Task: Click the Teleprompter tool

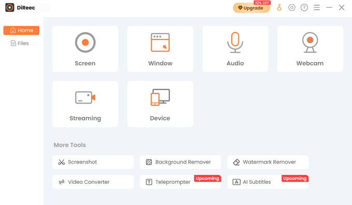Action: (180, 182)
